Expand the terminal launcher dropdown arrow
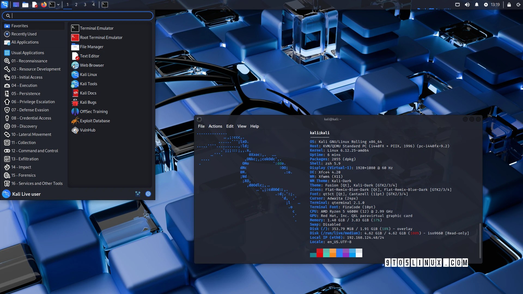The image size is (523, 294). click(58, 5)
